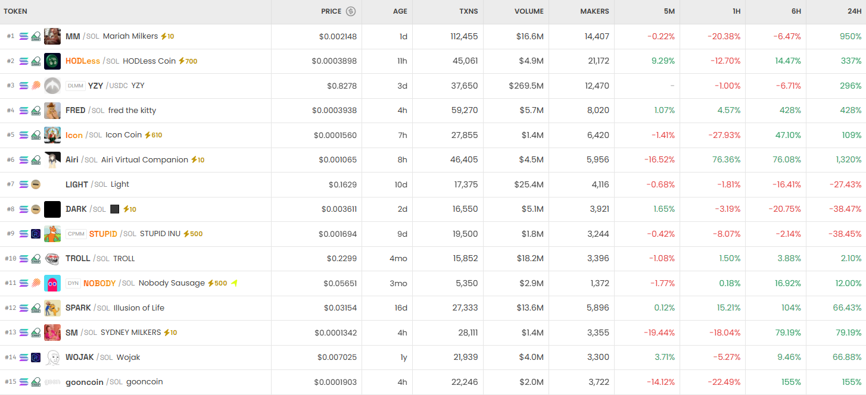Click the Solana chain icon in SPARK row
Screen dimensions: 866x395
[24, 308]
